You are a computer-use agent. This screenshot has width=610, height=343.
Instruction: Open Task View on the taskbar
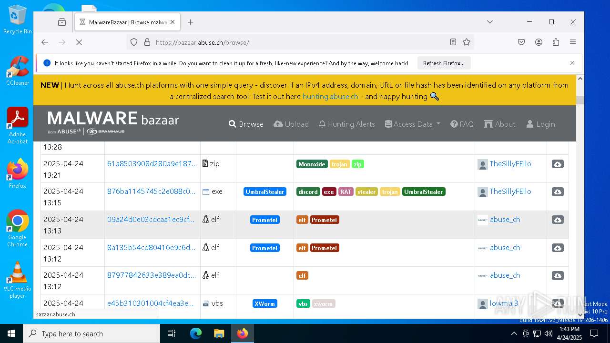[172, 333]
